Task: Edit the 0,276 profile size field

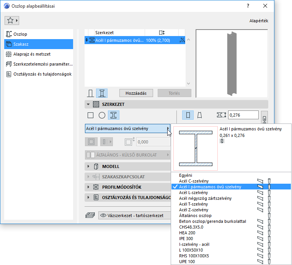Action: 243,115
